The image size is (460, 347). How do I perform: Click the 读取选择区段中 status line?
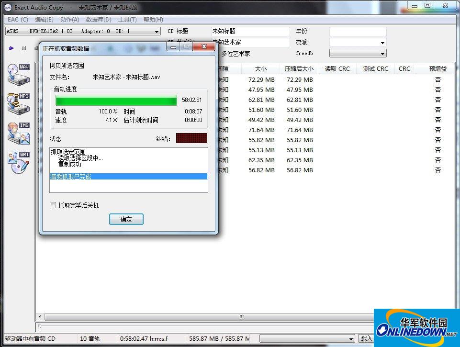[80, 158]
